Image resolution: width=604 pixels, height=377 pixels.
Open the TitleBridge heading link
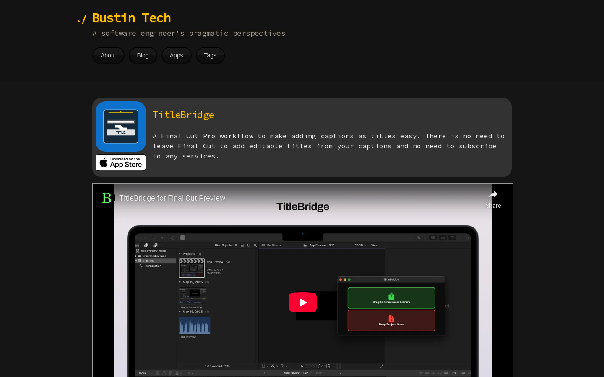[183, 115]
